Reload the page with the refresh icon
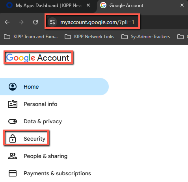The width and height of the screenshot is (188, 182). click(x=35, y=22)
